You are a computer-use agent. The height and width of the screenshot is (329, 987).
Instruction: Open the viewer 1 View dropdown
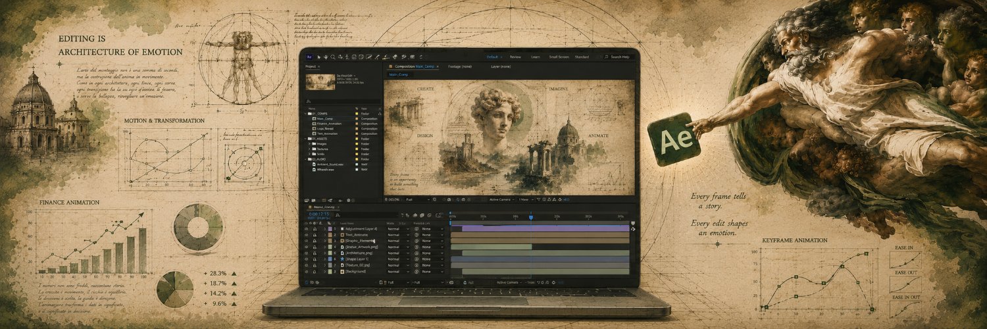pos(525,199)
